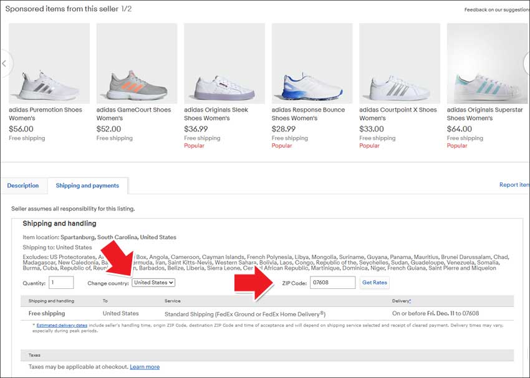The width and height of the screenshot is (530, 378).
Task: Click 'Item location: Spartanburg, South Carolina' text
Action: (x=99, y=237)
